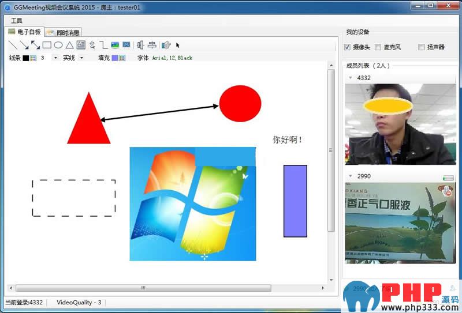Screen dimensions: 462x313
Task: Click the purple fill color swatch
Action: (114, 58)
